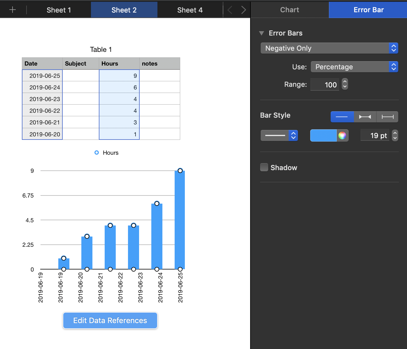Click the shortest chart bar with value 1
This screenshot has height=349, width=407.
click(x=64, y=264)
